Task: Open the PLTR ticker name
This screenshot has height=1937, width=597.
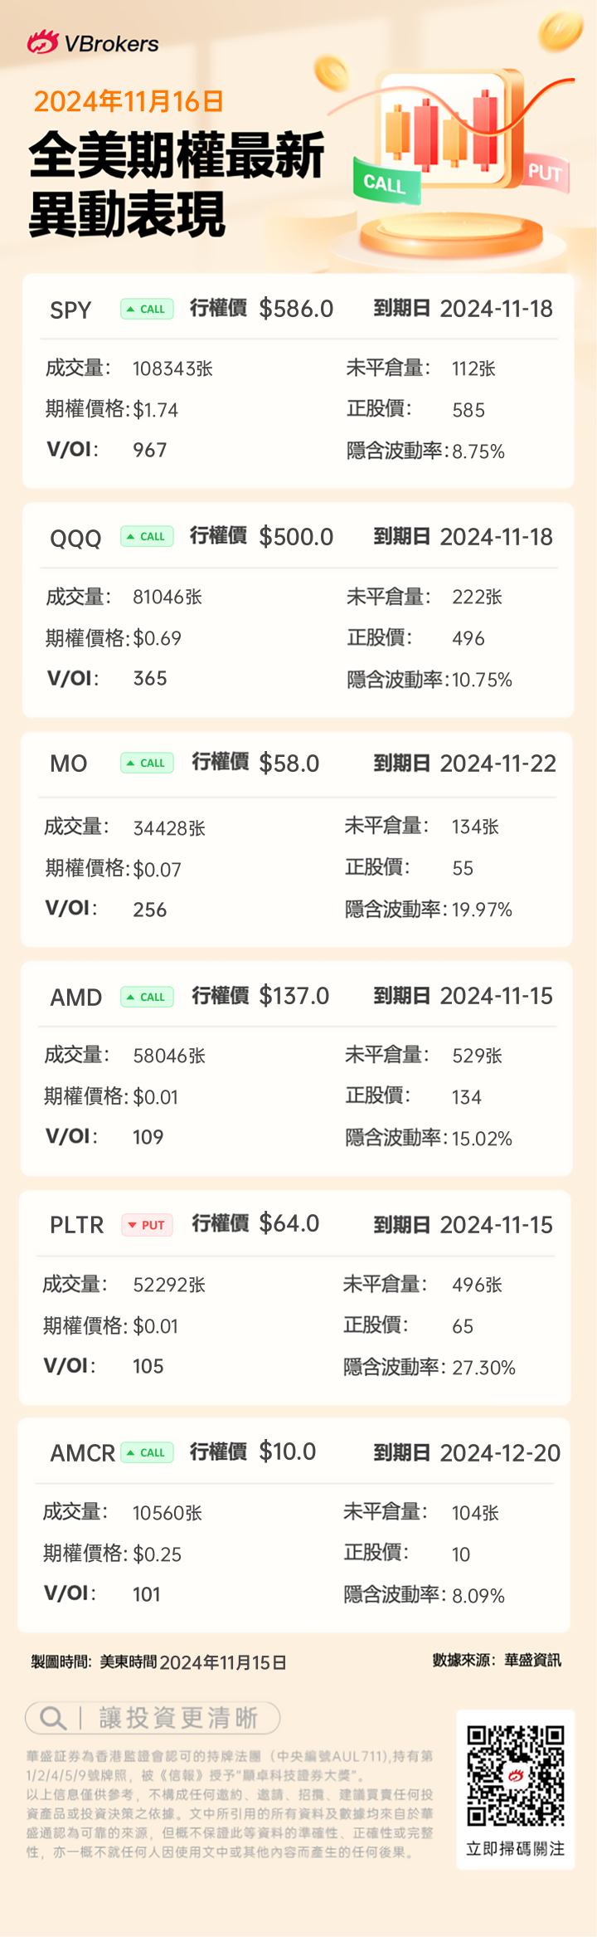Action: (77, 1226)
